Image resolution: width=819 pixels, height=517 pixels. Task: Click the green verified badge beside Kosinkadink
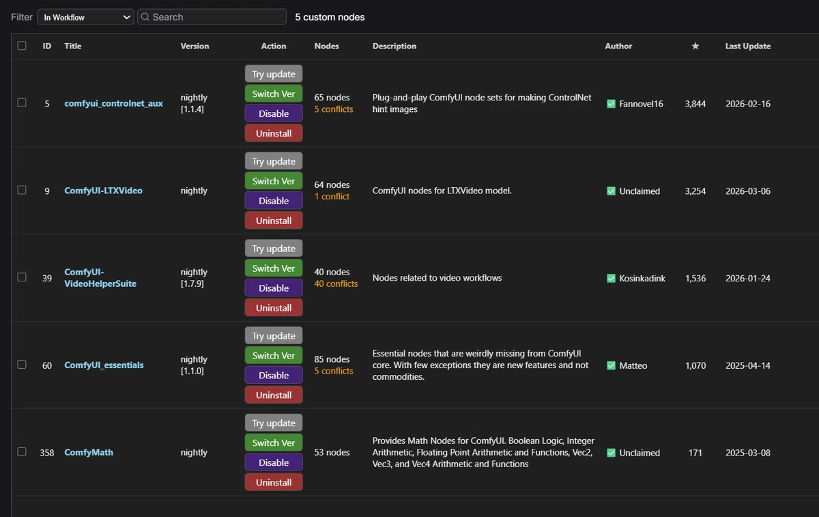pos(611,278)
